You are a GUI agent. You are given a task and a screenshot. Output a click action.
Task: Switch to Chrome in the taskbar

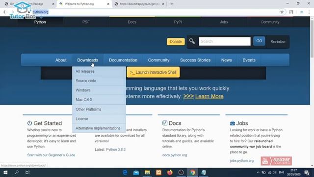pos(192,173)
